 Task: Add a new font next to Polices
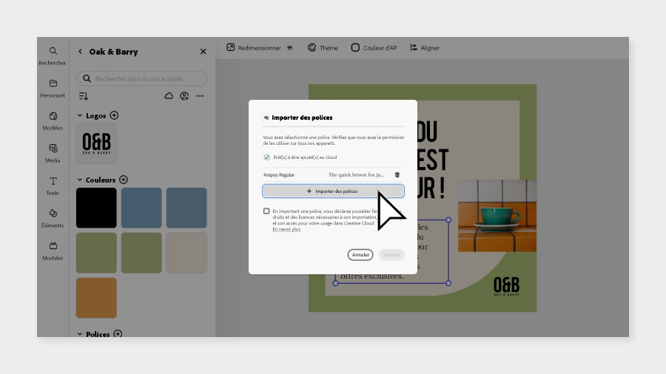(118, 333)
